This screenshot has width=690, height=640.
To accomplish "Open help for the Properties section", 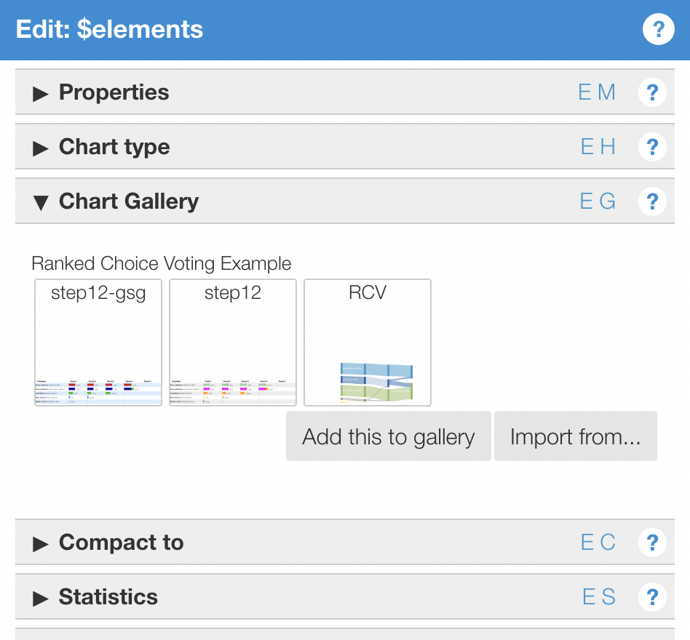I will 652,92.
